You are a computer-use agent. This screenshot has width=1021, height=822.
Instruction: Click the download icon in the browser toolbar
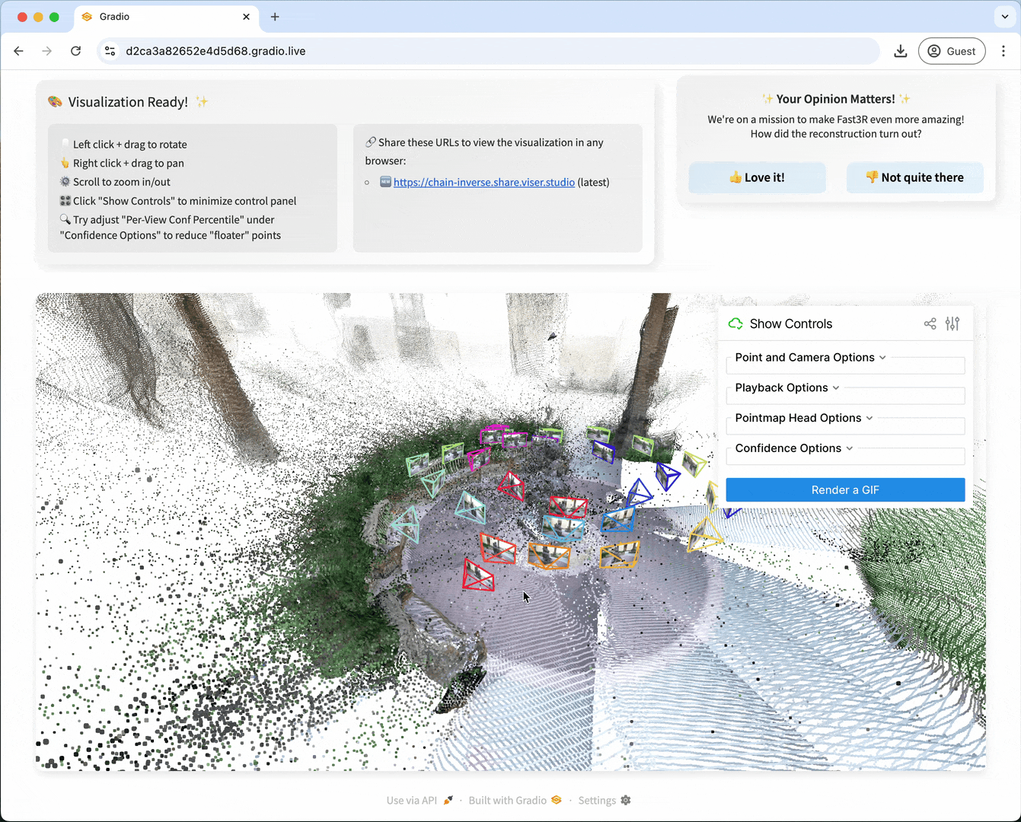900,51
